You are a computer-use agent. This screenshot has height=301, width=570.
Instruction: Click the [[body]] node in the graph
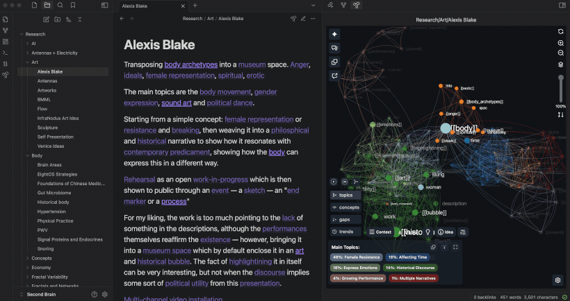446,128
